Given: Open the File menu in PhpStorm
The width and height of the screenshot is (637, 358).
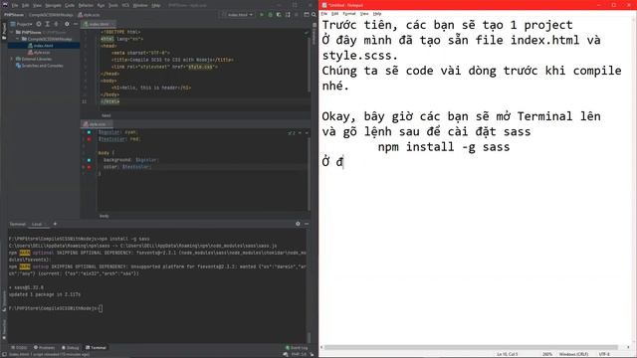Looking at the screenshot, I should pyautogui.click(x=15, y=5).
